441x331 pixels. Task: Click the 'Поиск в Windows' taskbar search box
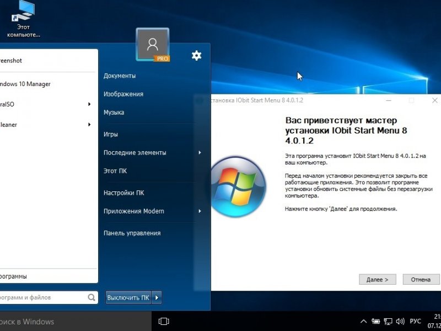pos(76,322)
